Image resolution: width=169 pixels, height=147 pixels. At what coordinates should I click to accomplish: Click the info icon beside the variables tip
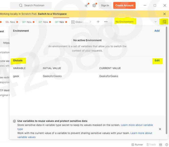14,121
